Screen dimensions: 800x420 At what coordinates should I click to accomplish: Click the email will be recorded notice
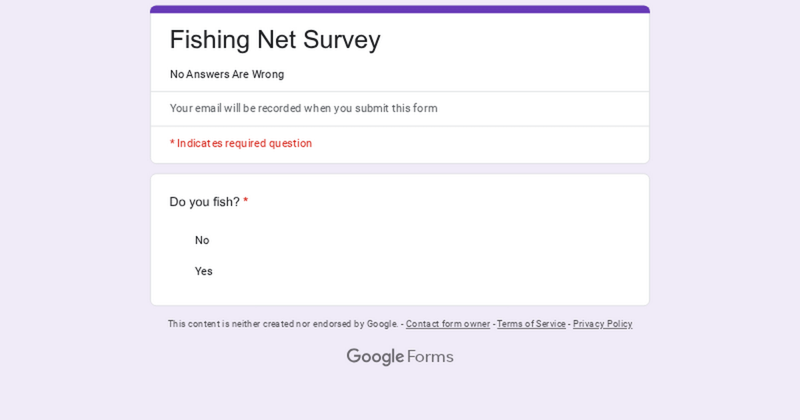point(303,109)
